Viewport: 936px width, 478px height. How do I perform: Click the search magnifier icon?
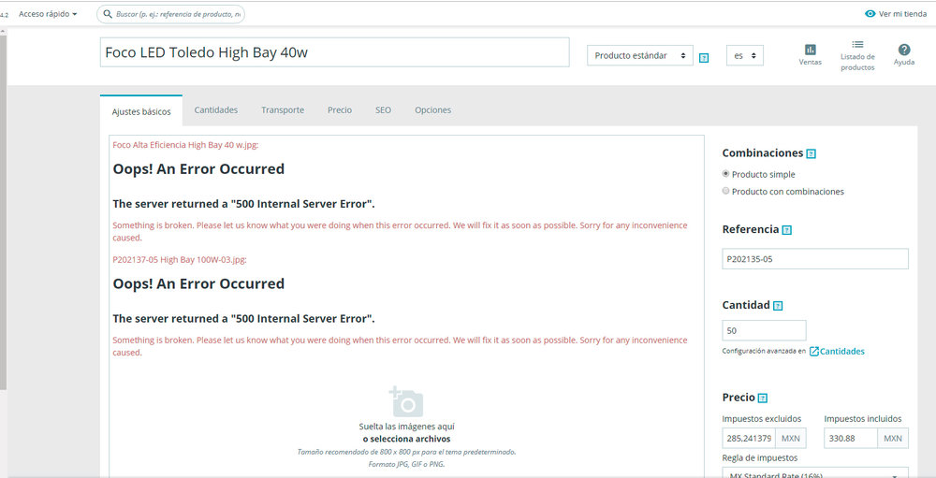point(108,14)
